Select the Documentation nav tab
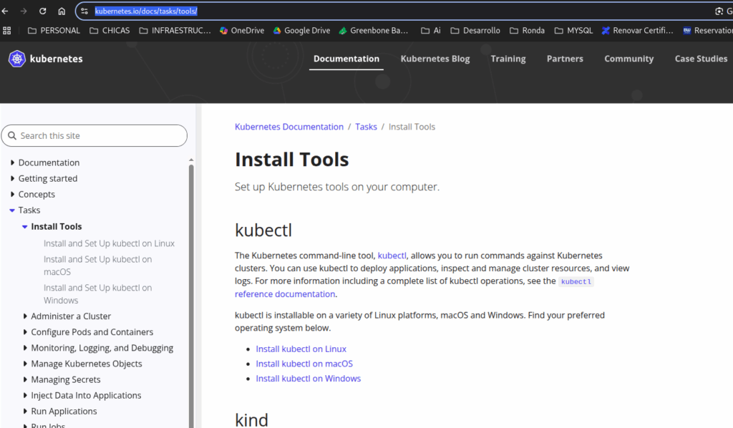This screenshot has width=733, height=428. tap(346, 59)
